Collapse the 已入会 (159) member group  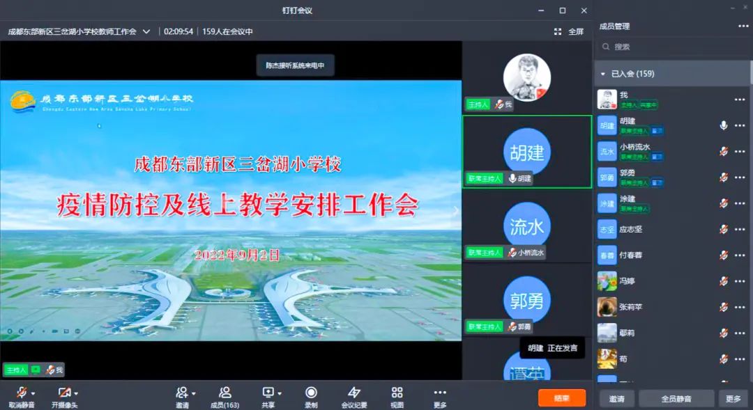pyautogui.click(x=603, y=74)
